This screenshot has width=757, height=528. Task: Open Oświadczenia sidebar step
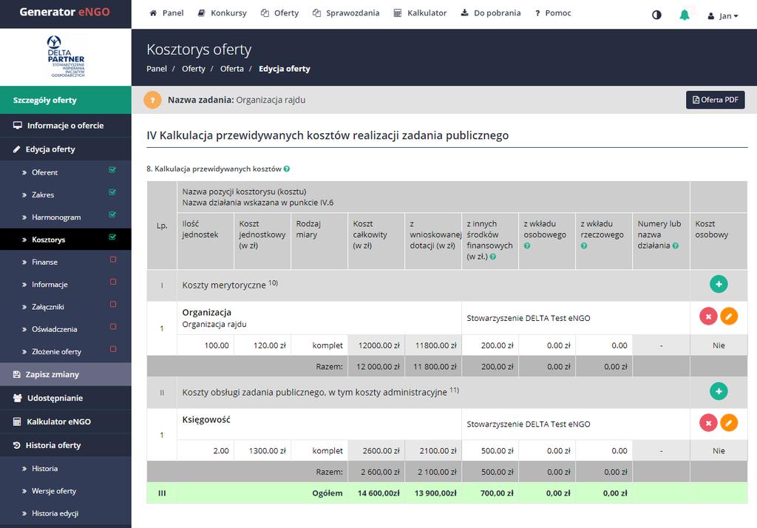(x=54, y=330)
